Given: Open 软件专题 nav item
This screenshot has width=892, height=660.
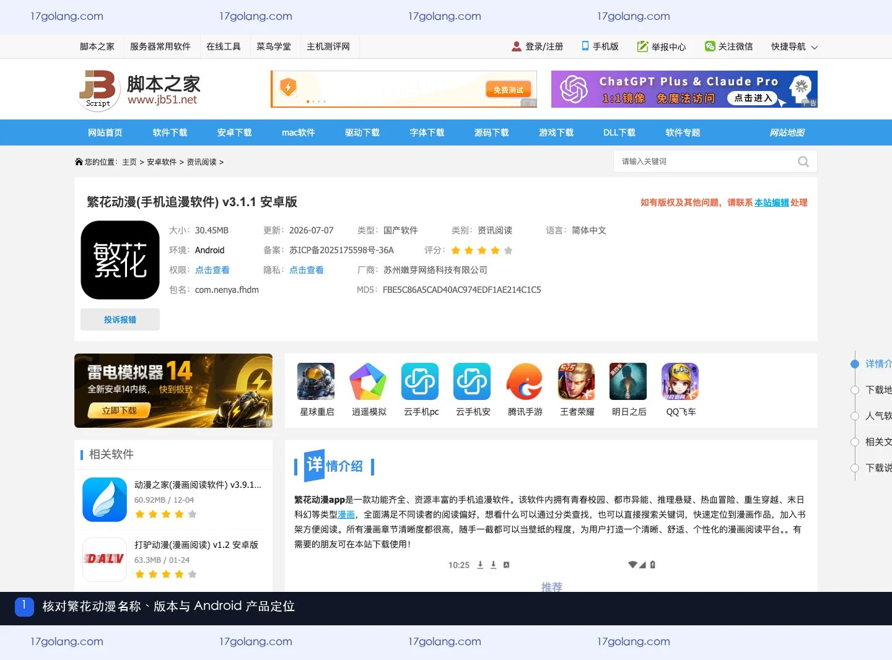Looking at the screenshot, I should [683, 132].
